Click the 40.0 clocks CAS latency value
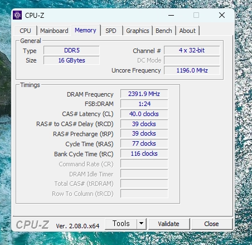The width and height of the screenshot is (252, 245). [144, 114]
